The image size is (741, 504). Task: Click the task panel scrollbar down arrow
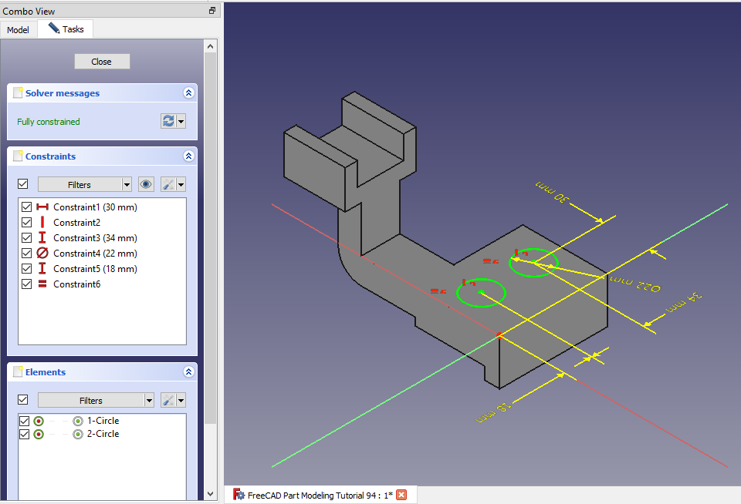(211, 493)
